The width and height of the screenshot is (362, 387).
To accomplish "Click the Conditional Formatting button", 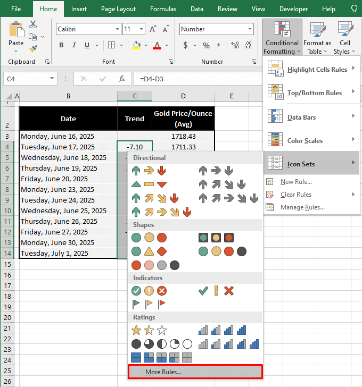I will (x=282, y=37).
